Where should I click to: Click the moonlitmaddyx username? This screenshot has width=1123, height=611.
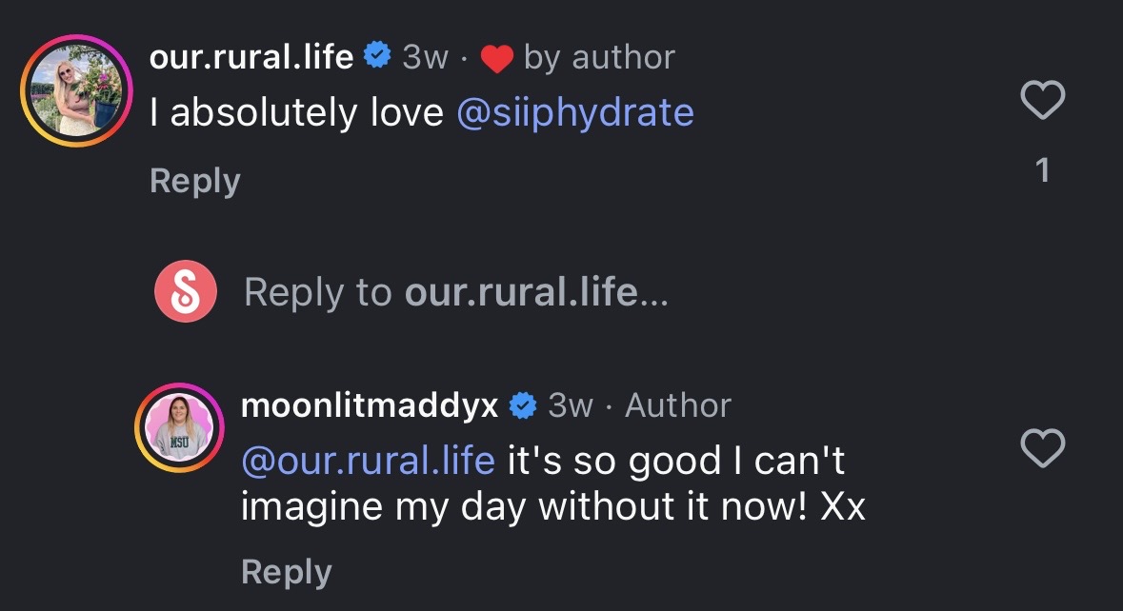tap(370, 405)
